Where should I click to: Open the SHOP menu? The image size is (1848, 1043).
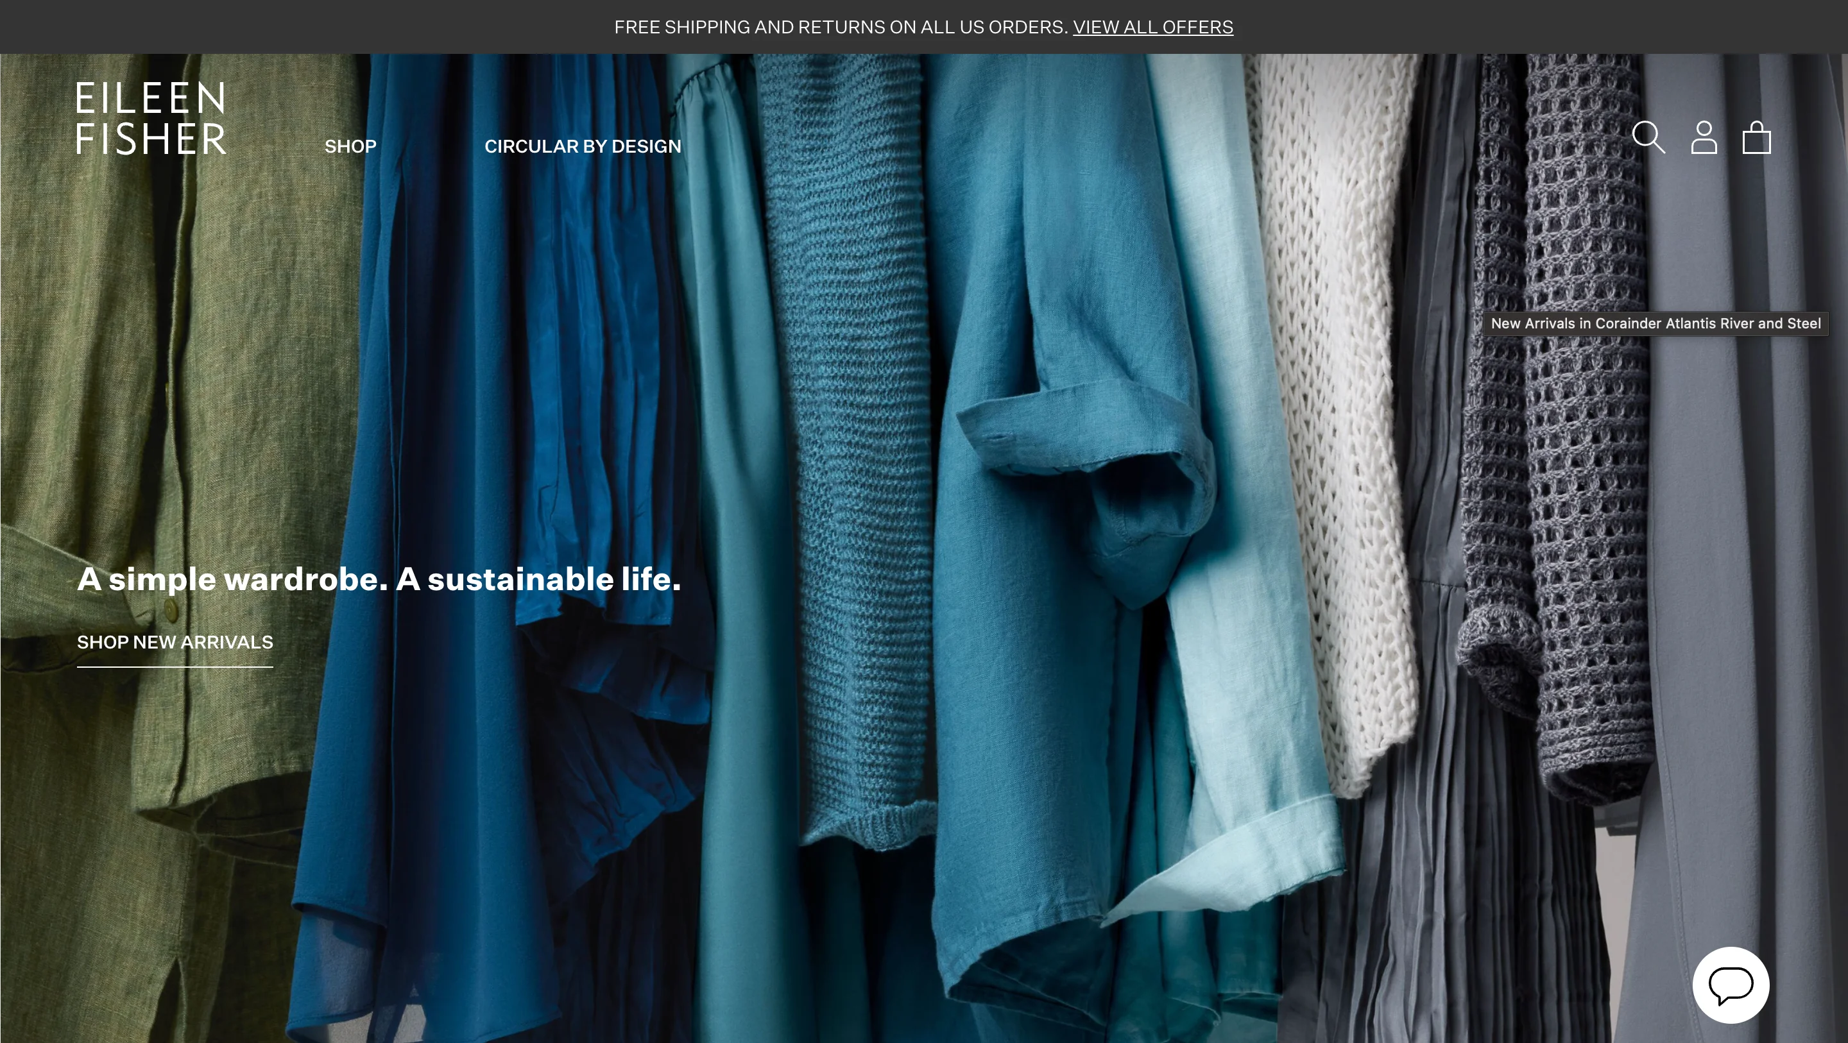click(350, 146)
